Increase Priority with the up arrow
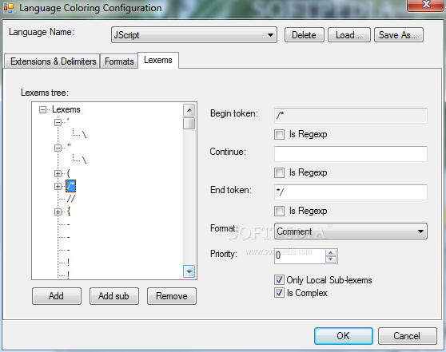 click(x=331, y=252)
